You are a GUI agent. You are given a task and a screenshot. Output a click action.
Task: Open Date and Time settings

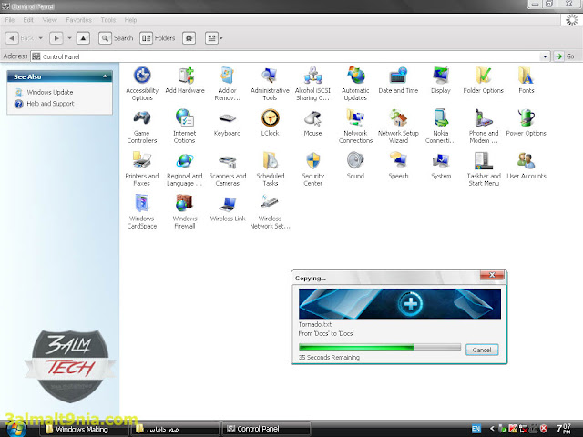pos(398,80)
